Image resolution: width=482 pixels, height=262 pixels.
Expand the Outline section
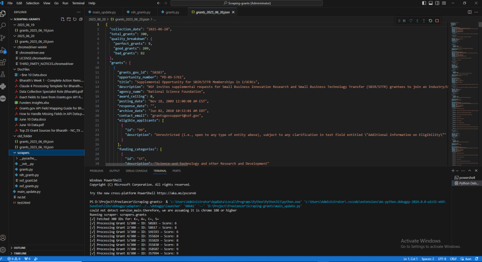(x=20, y=247)
